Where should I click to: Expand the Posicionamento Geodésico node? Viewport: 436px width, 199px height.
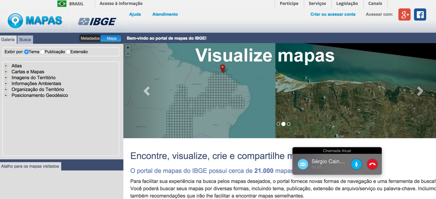pyautogui.click(x=6, y=95)
